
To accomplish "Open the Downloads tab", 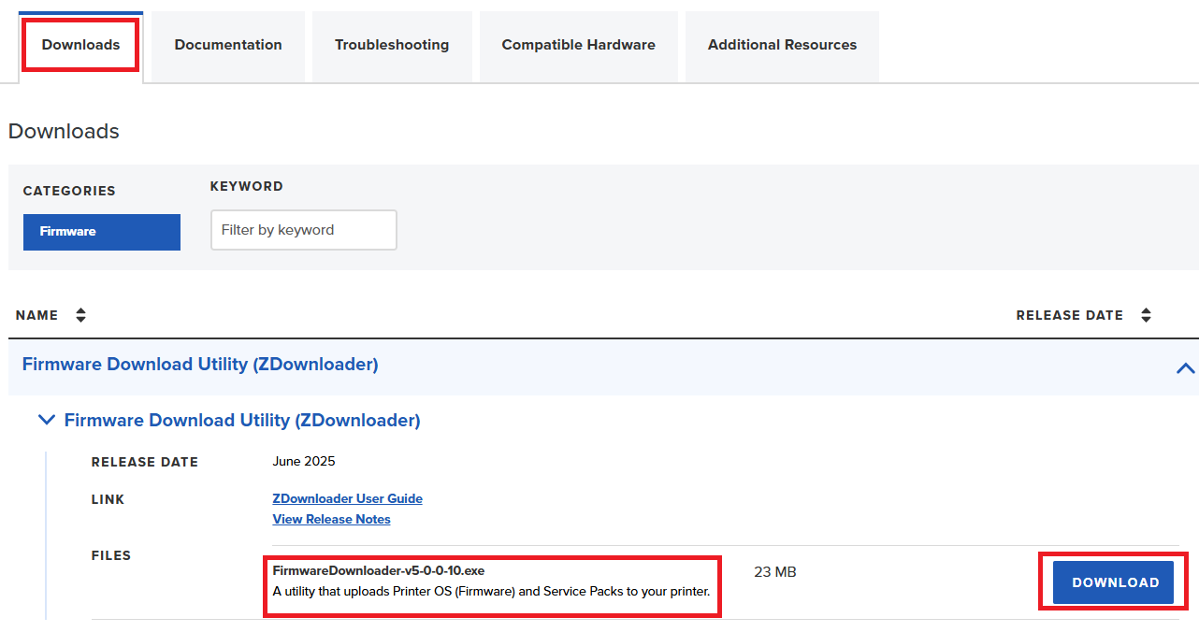I will (x=80, y=45).
